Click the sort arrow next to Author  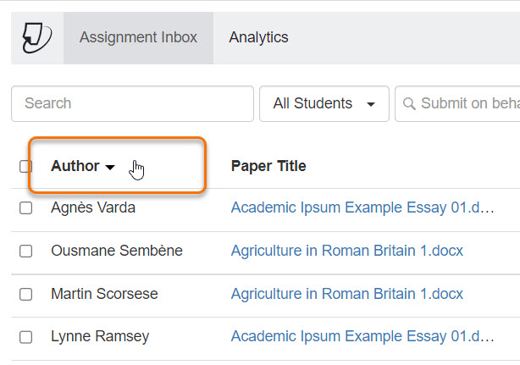(x=110, y=168)
